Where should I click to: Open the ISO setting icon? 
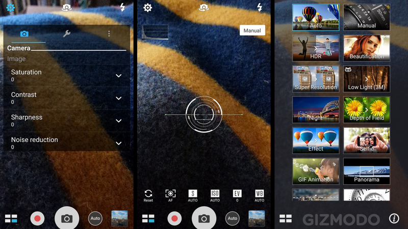point(215,195)
